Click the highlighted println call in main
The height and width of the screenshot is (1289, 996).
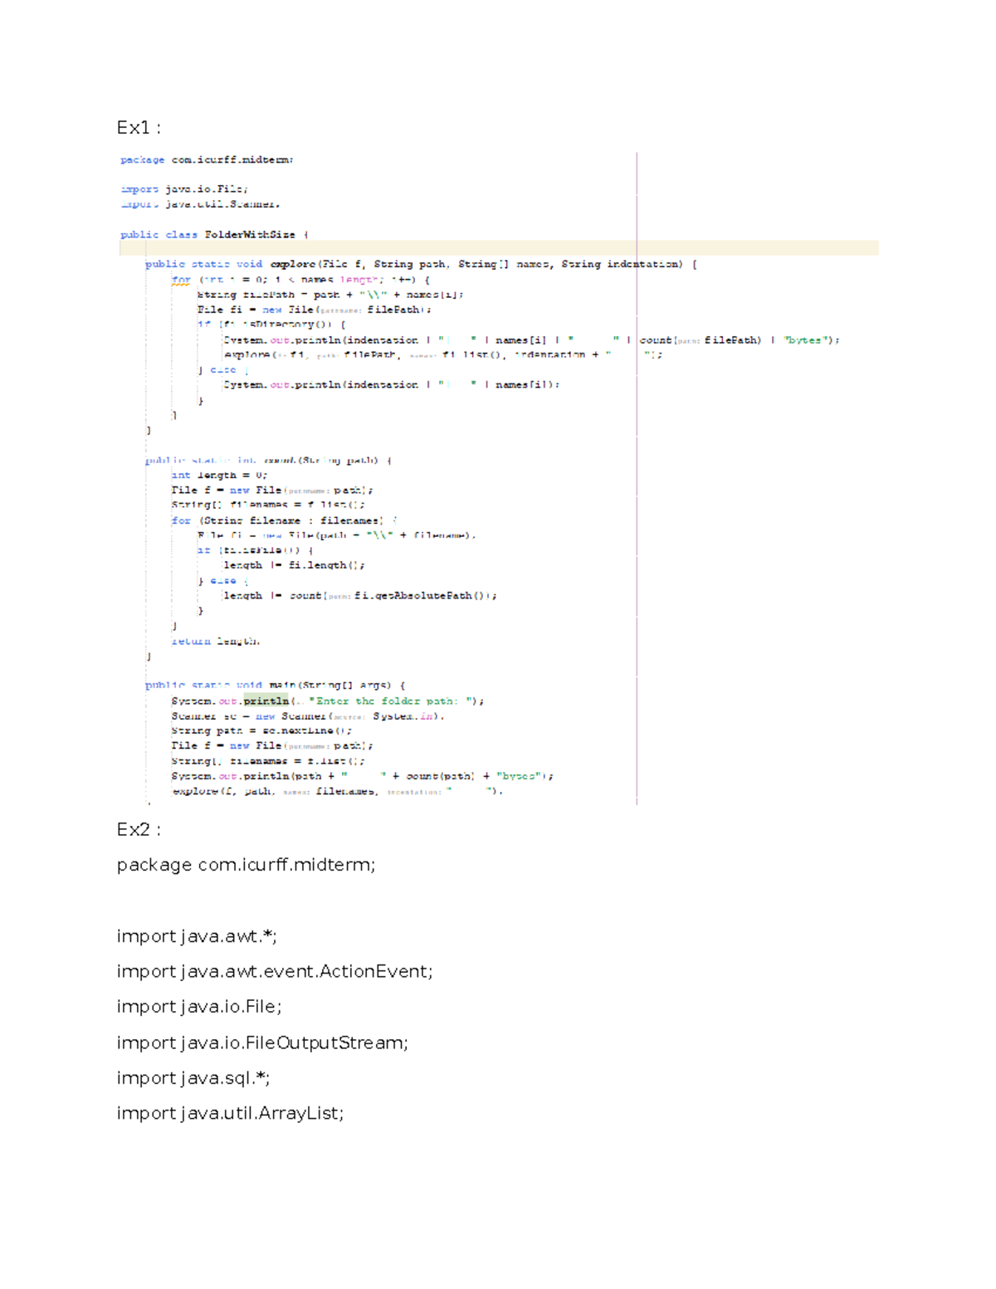[264, 701]
